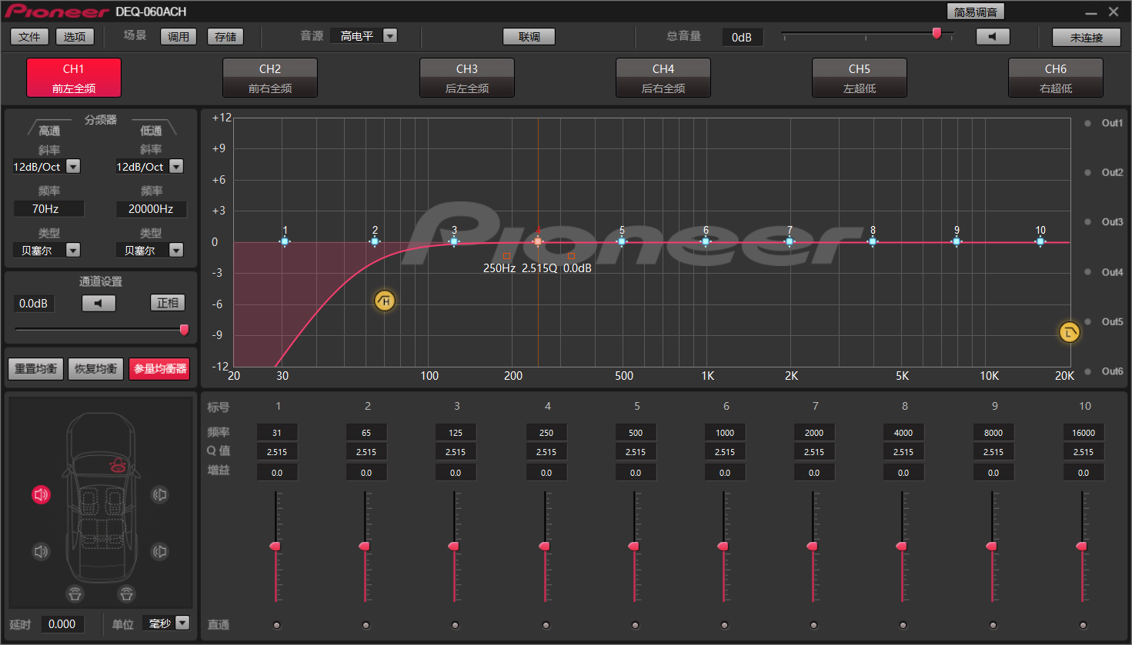Screen dimensions: 1132x645
Task: Click Out1 indicator dot
Action: pos(1087,123)
